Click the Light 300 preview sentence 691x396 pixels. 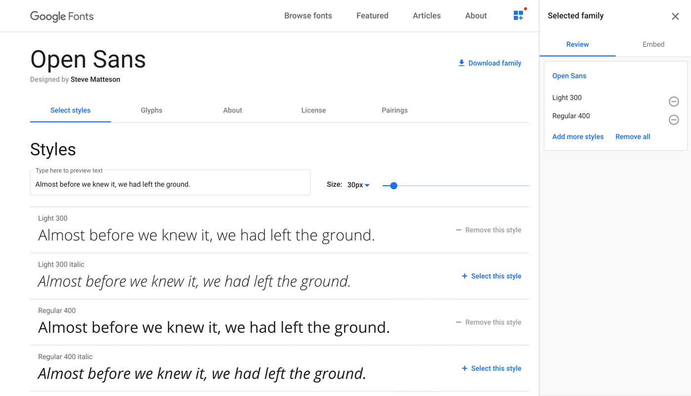(x=206, y=236)
